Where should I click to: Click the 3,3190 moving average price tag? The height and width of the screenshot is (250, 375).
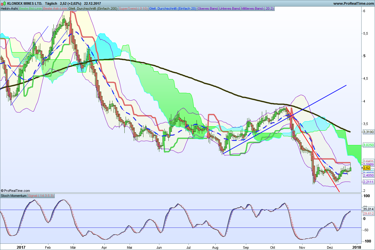click(368, 132)
